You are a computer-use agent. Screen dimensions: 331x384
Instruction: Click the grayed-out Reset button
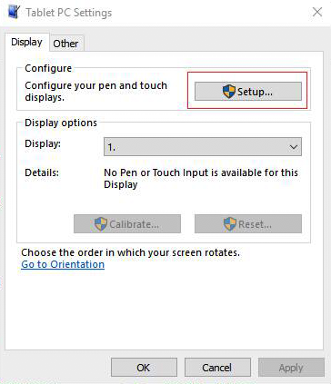tap(248, 224)
